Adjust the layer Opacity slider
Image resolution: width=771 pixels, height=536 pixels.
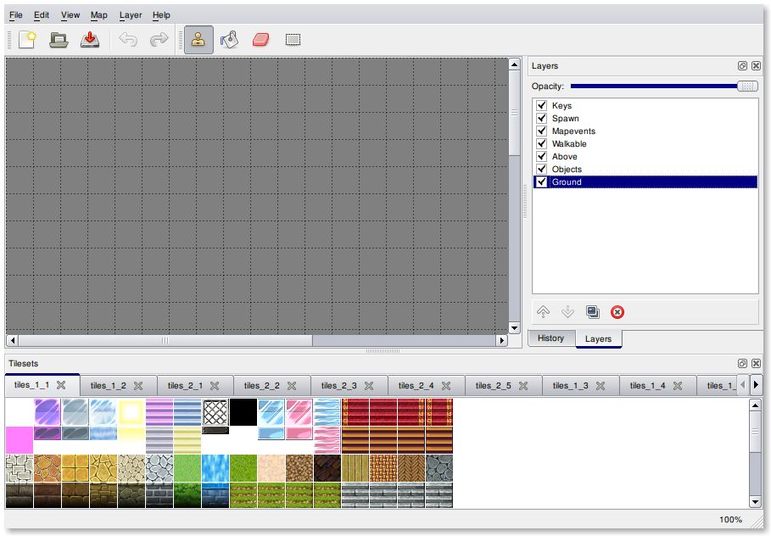pos(747,87)
